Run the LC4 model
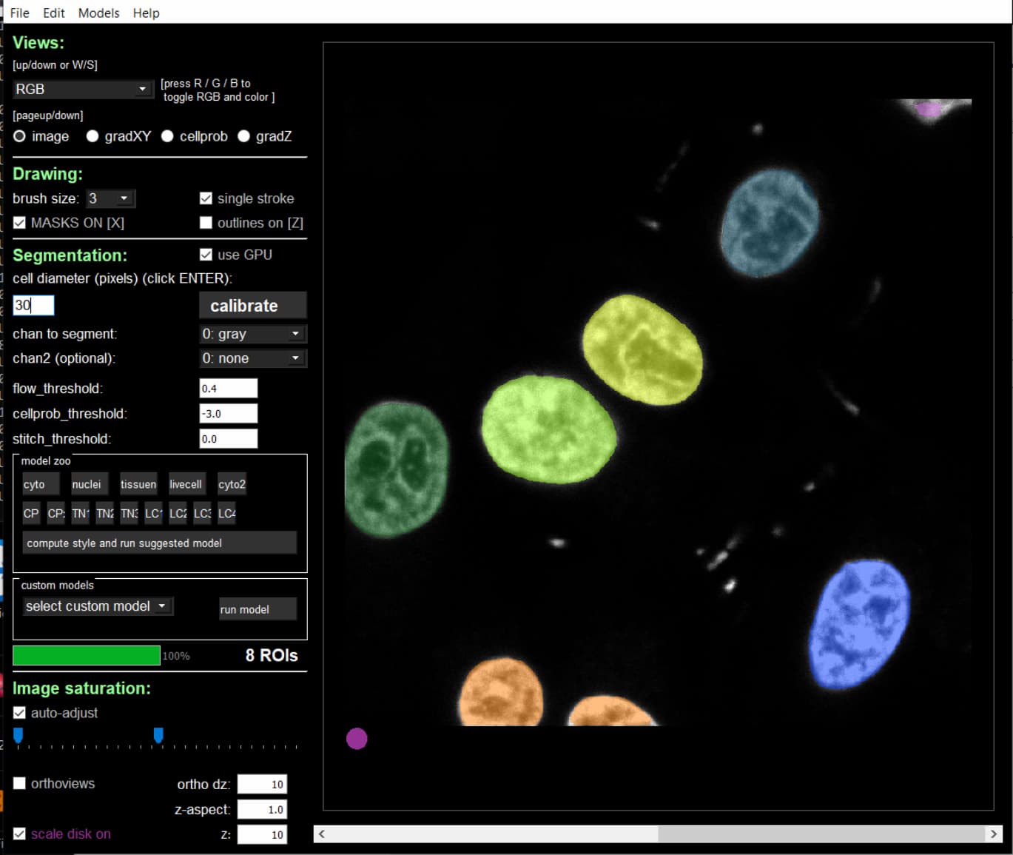This screenshot has width=1013, height=855. click(x=226, y=513)
